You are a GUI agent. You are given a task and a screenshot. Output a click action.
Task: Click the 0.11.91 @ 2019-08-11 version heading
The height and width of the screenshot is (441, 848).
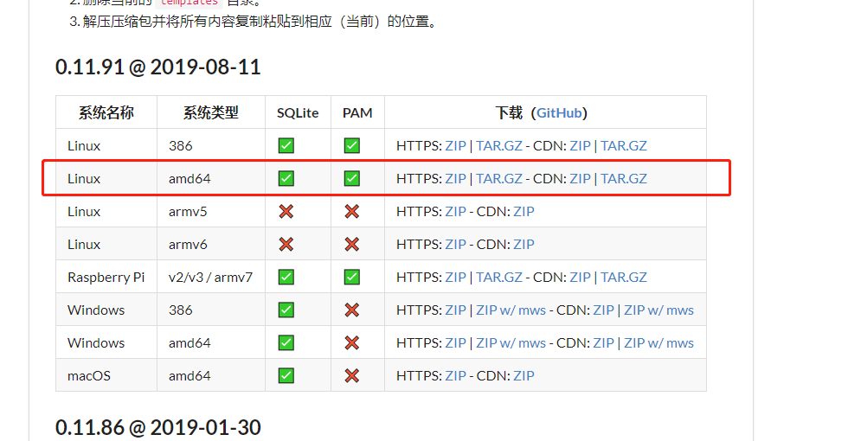tap(157, 67)
